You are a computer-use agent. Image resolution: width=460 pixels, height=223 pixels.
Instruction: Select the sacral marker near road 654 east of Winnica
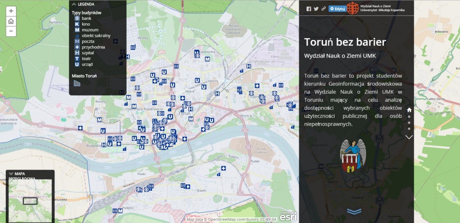(x=292, y=127)
